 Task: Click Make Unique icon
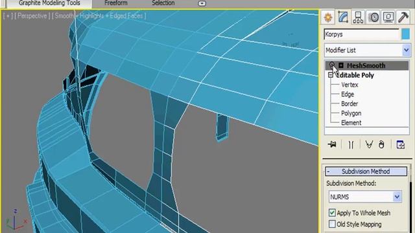point(369,144)
